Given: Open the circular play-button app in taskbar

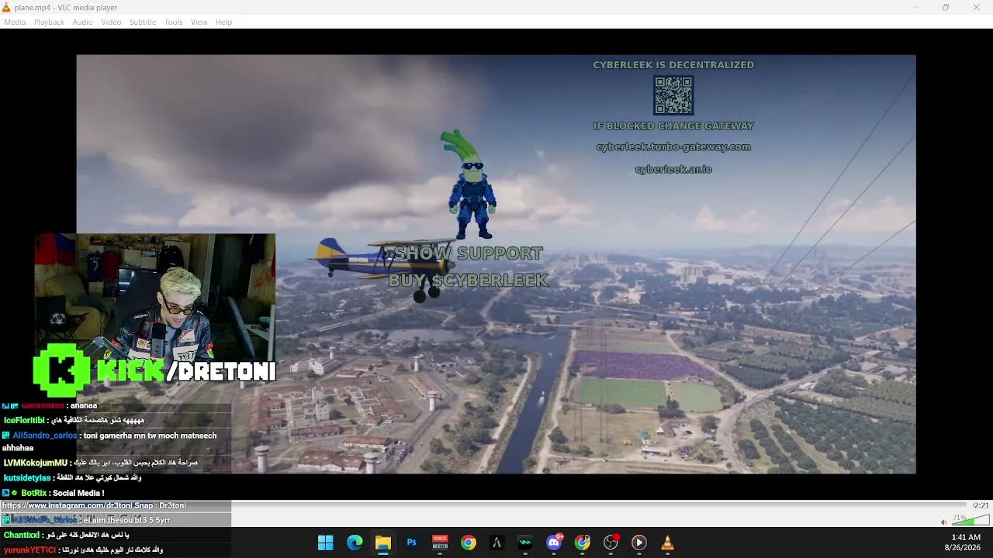Looking at the screenshot, I should point(639,542).
